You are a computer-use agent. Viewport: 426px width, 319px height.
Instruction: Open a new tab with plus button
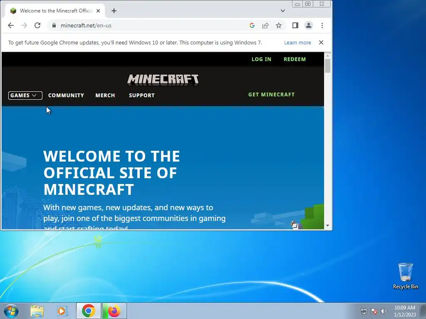pyautogui.click(x=114, y=11)
